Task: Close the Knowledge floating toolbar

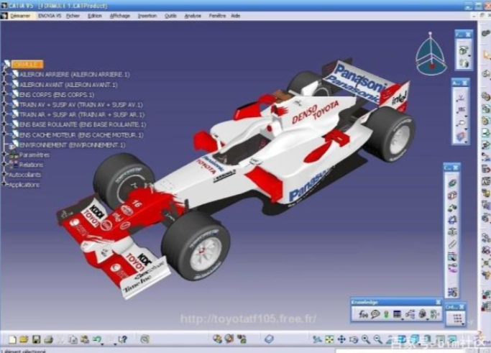Action: 438,302
